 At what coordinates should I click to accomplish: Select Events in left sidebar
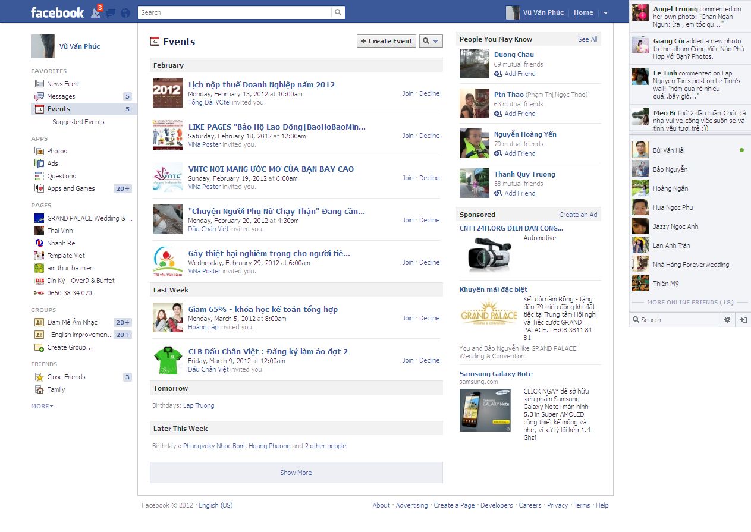[83, 109]
